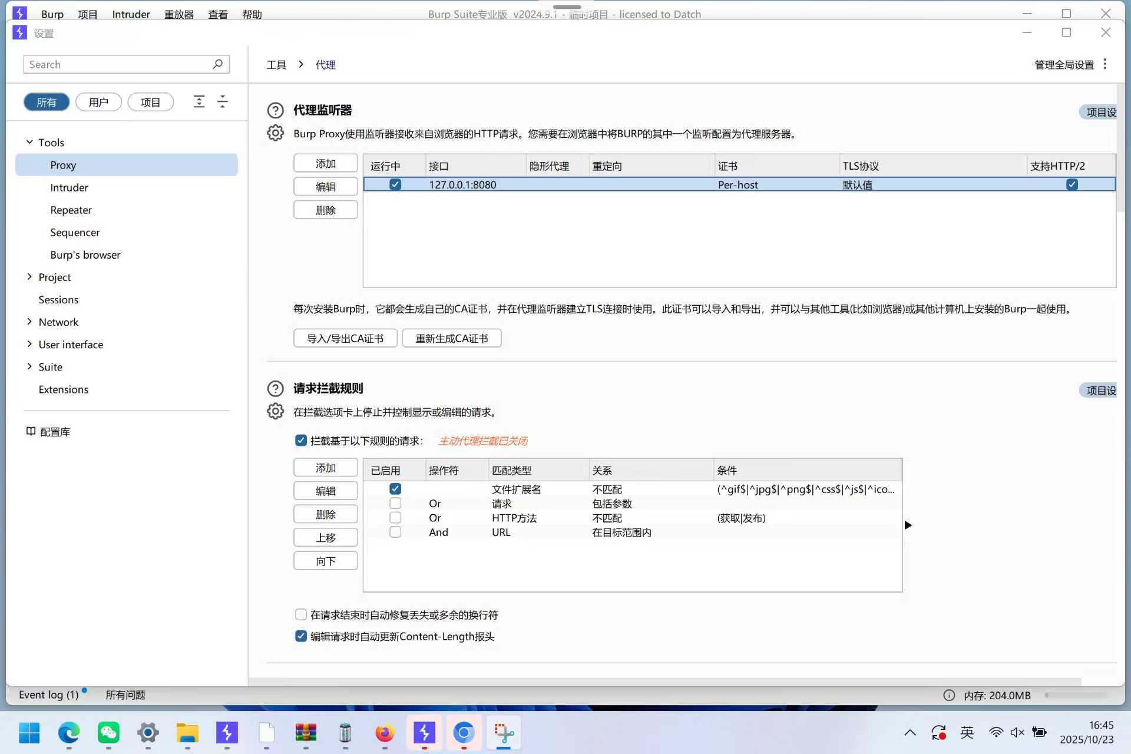Screen dimensions: 1131x754
Task: Open the Intruder menu in the menu bar
Action: (x=131, y=14)
